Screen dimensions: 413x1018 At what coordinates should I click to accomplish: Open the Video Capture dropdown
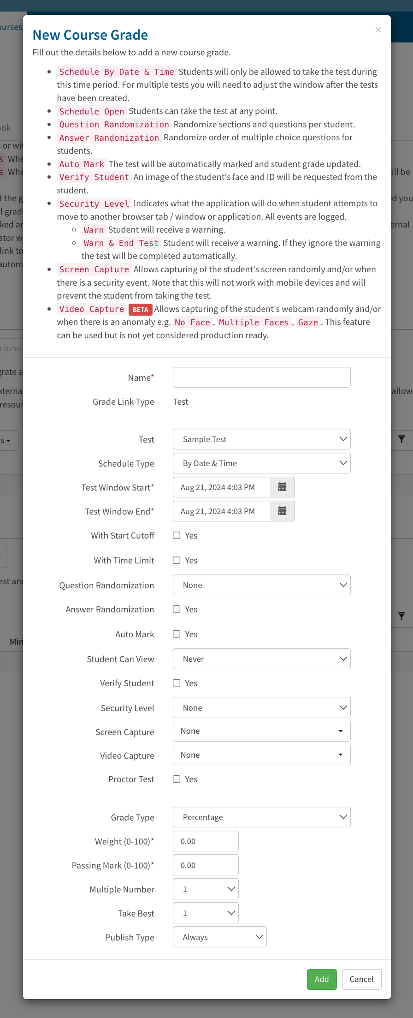tap(262, 755)
